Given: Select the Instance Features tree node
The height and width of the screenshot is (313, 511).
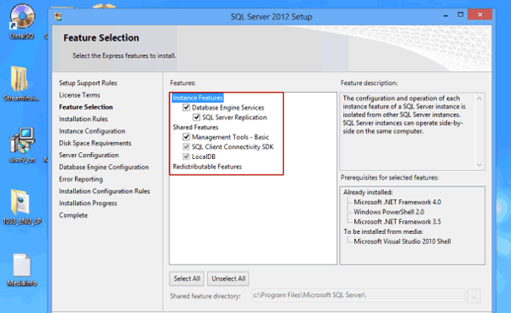Looking at the screenshot, I should tap(198, 98).
